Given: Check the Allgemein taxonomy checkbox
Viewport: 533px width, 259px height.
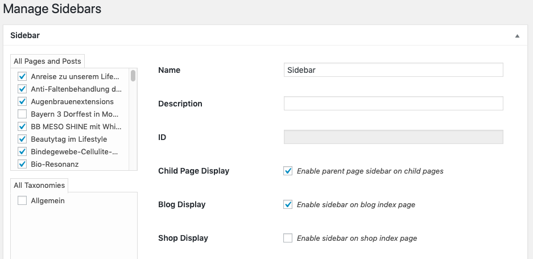Looking at the screenshot, I should (x=22, y=201).
